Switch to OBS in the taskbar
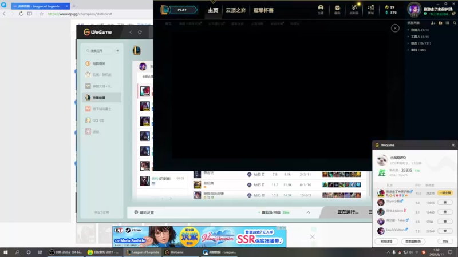 [x=65, y=252]
